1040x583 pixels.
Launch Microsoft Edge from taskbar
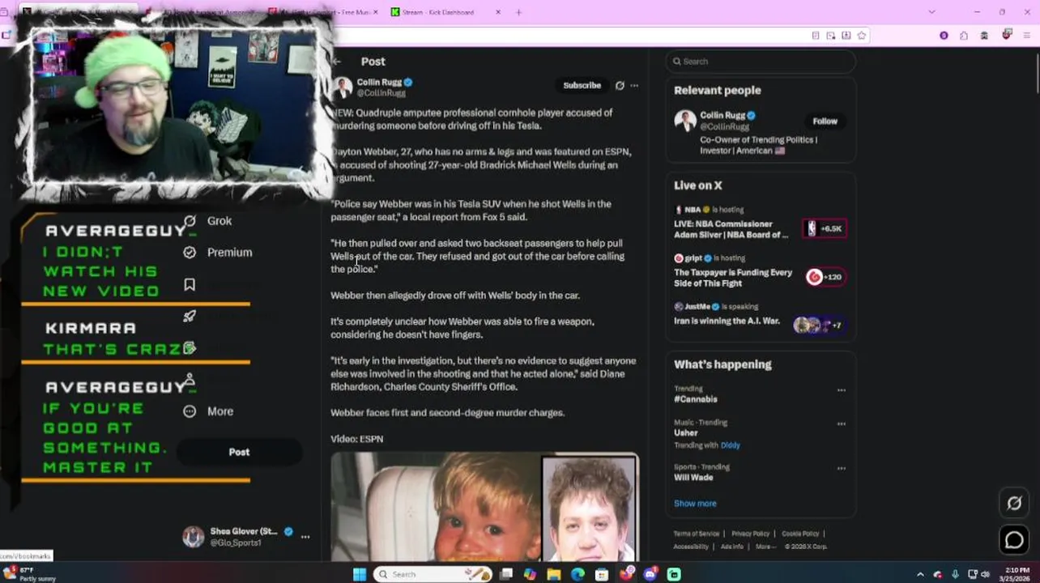tap(578, 574)
